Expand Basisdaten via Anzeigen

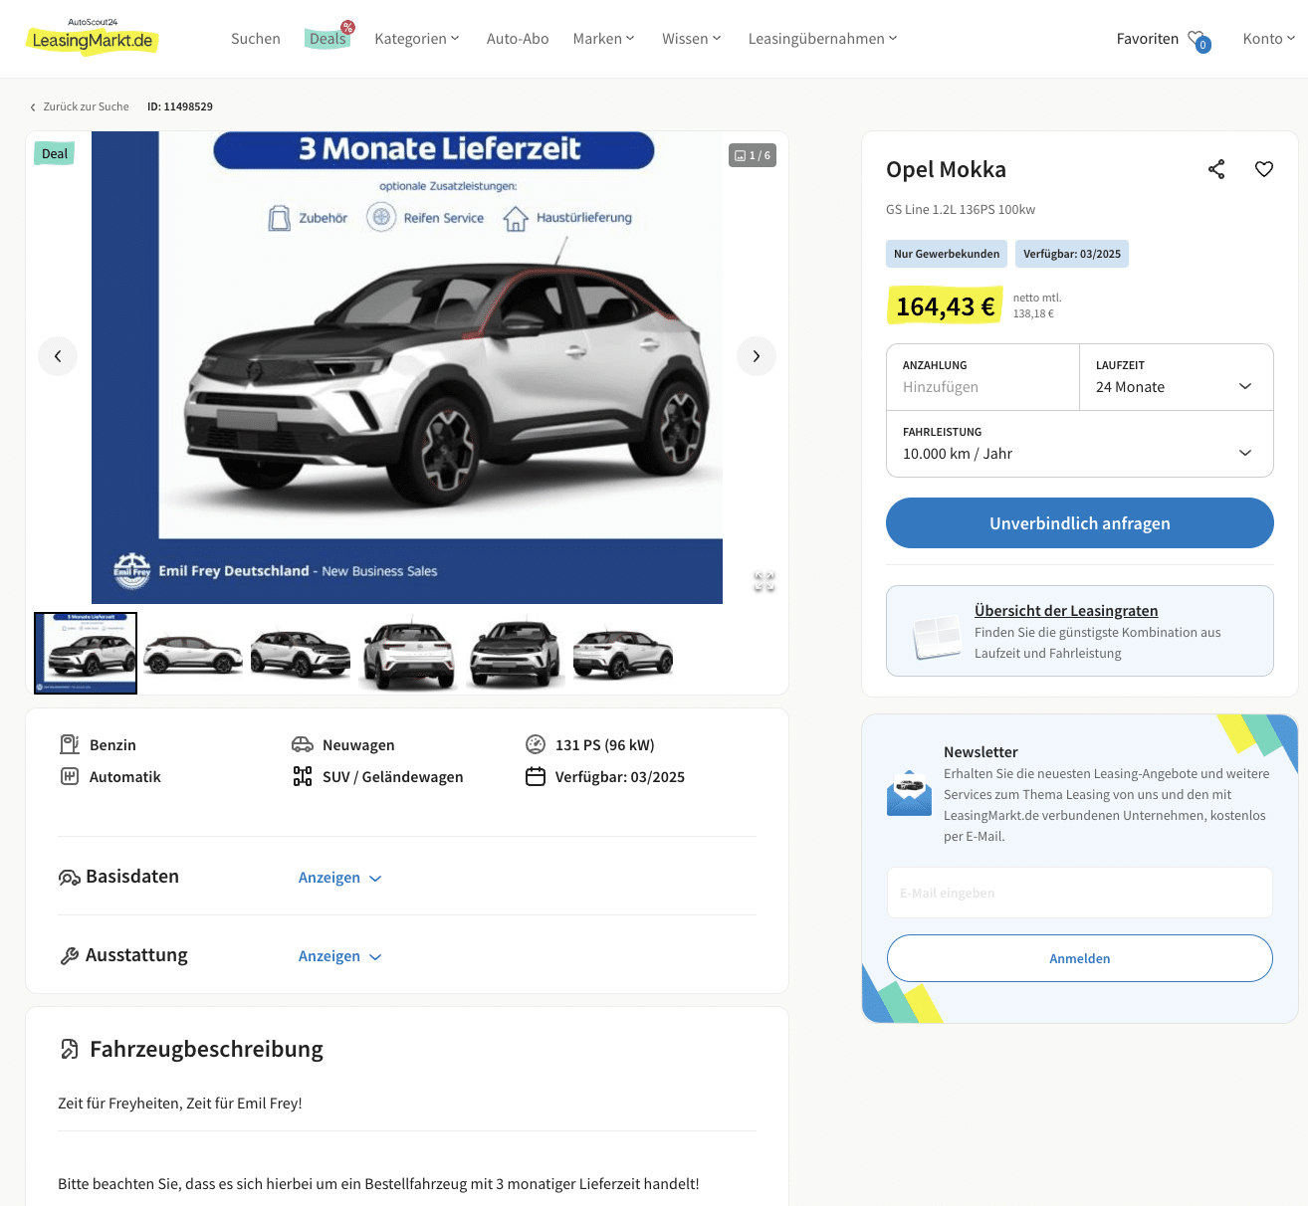coord(340,878)
